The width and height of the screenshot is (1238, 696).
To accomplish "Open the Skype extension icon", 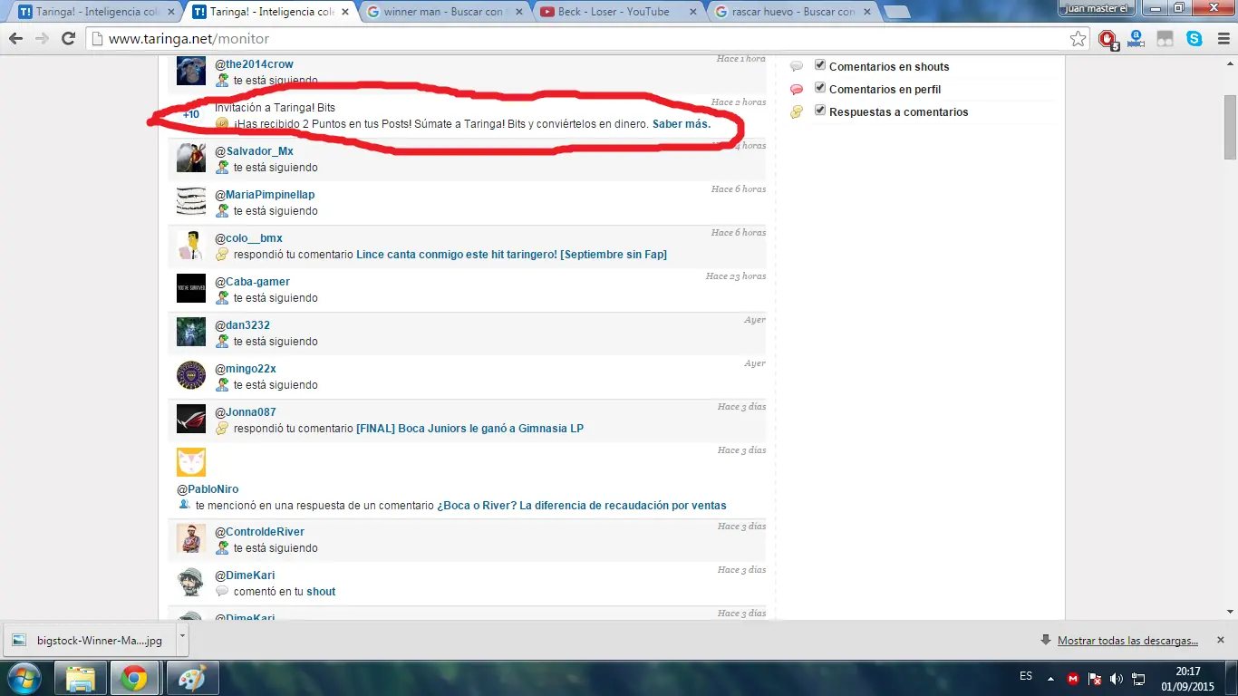I will tap(1194, 39).
